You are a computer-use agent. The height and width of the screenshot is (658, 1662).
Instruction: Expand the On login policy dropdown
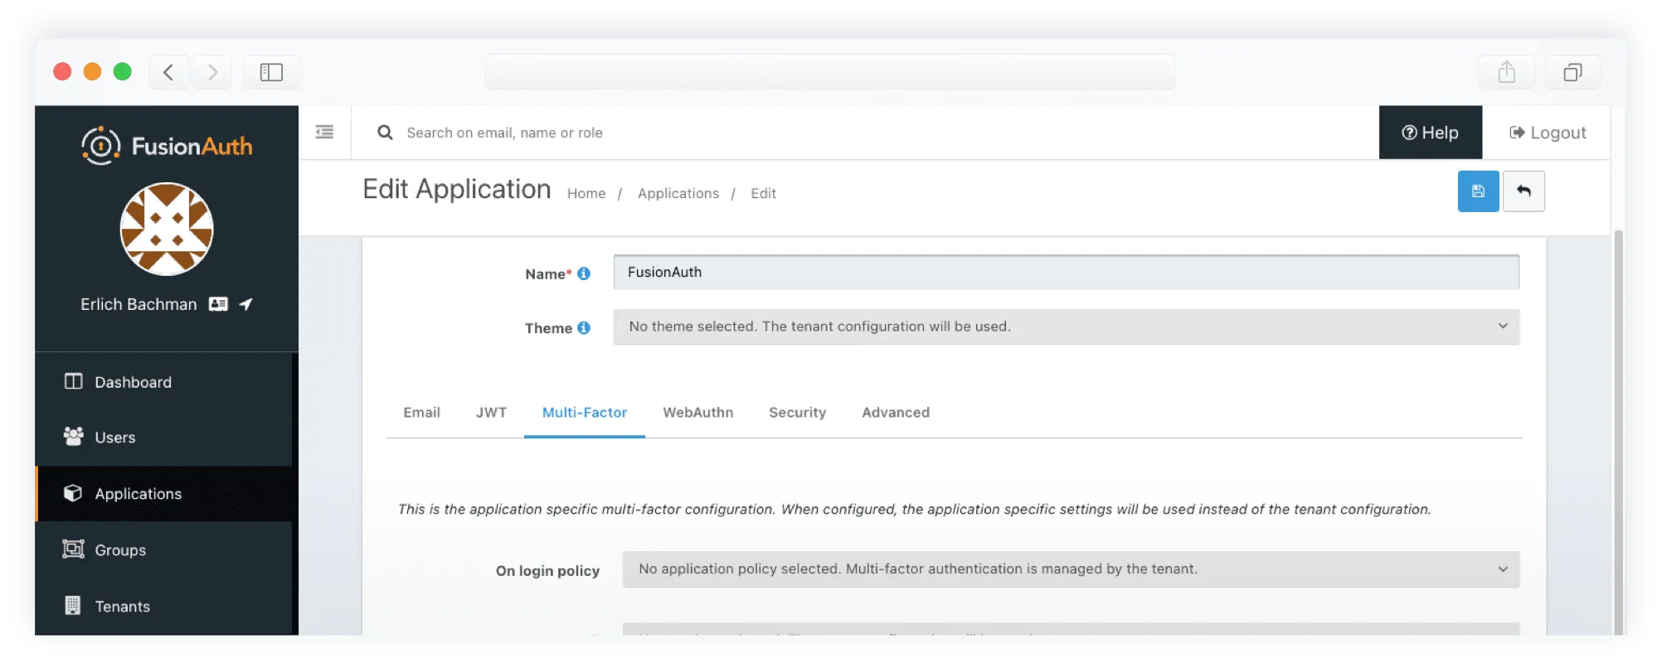pos(1071,569)
